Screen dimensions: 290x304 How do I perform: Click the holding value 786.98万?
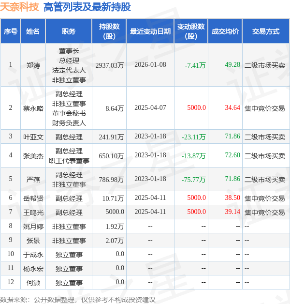coord(111,180)
